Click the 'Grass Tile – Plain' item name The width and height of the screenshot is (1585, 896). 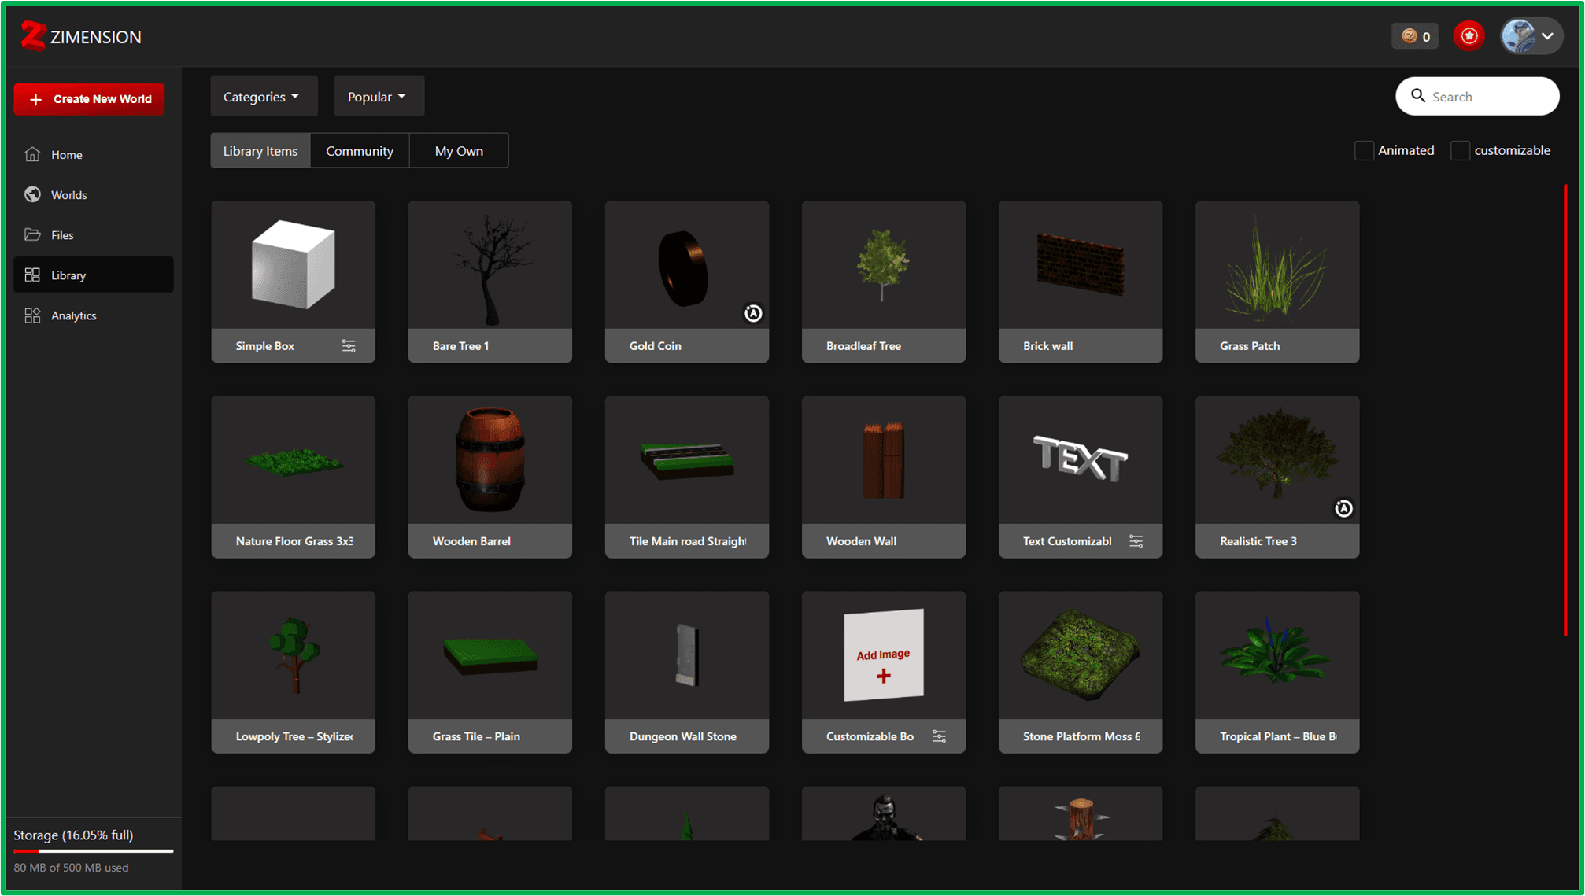pos(476,736)
